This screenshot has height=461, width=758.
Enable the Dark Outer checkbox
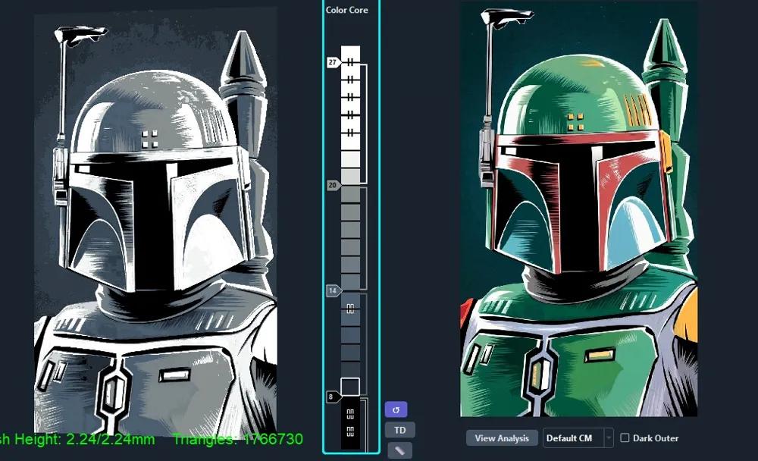[x=625, y=437]
